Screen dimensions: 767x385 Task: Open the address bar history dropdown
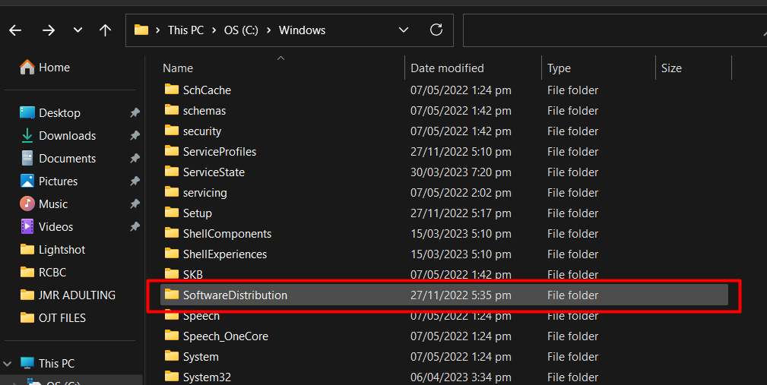click(404, 30)
